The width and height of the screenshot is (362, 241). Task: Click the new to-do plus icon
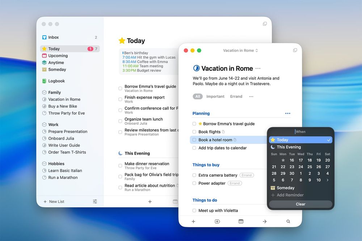[x=193, y=221]
